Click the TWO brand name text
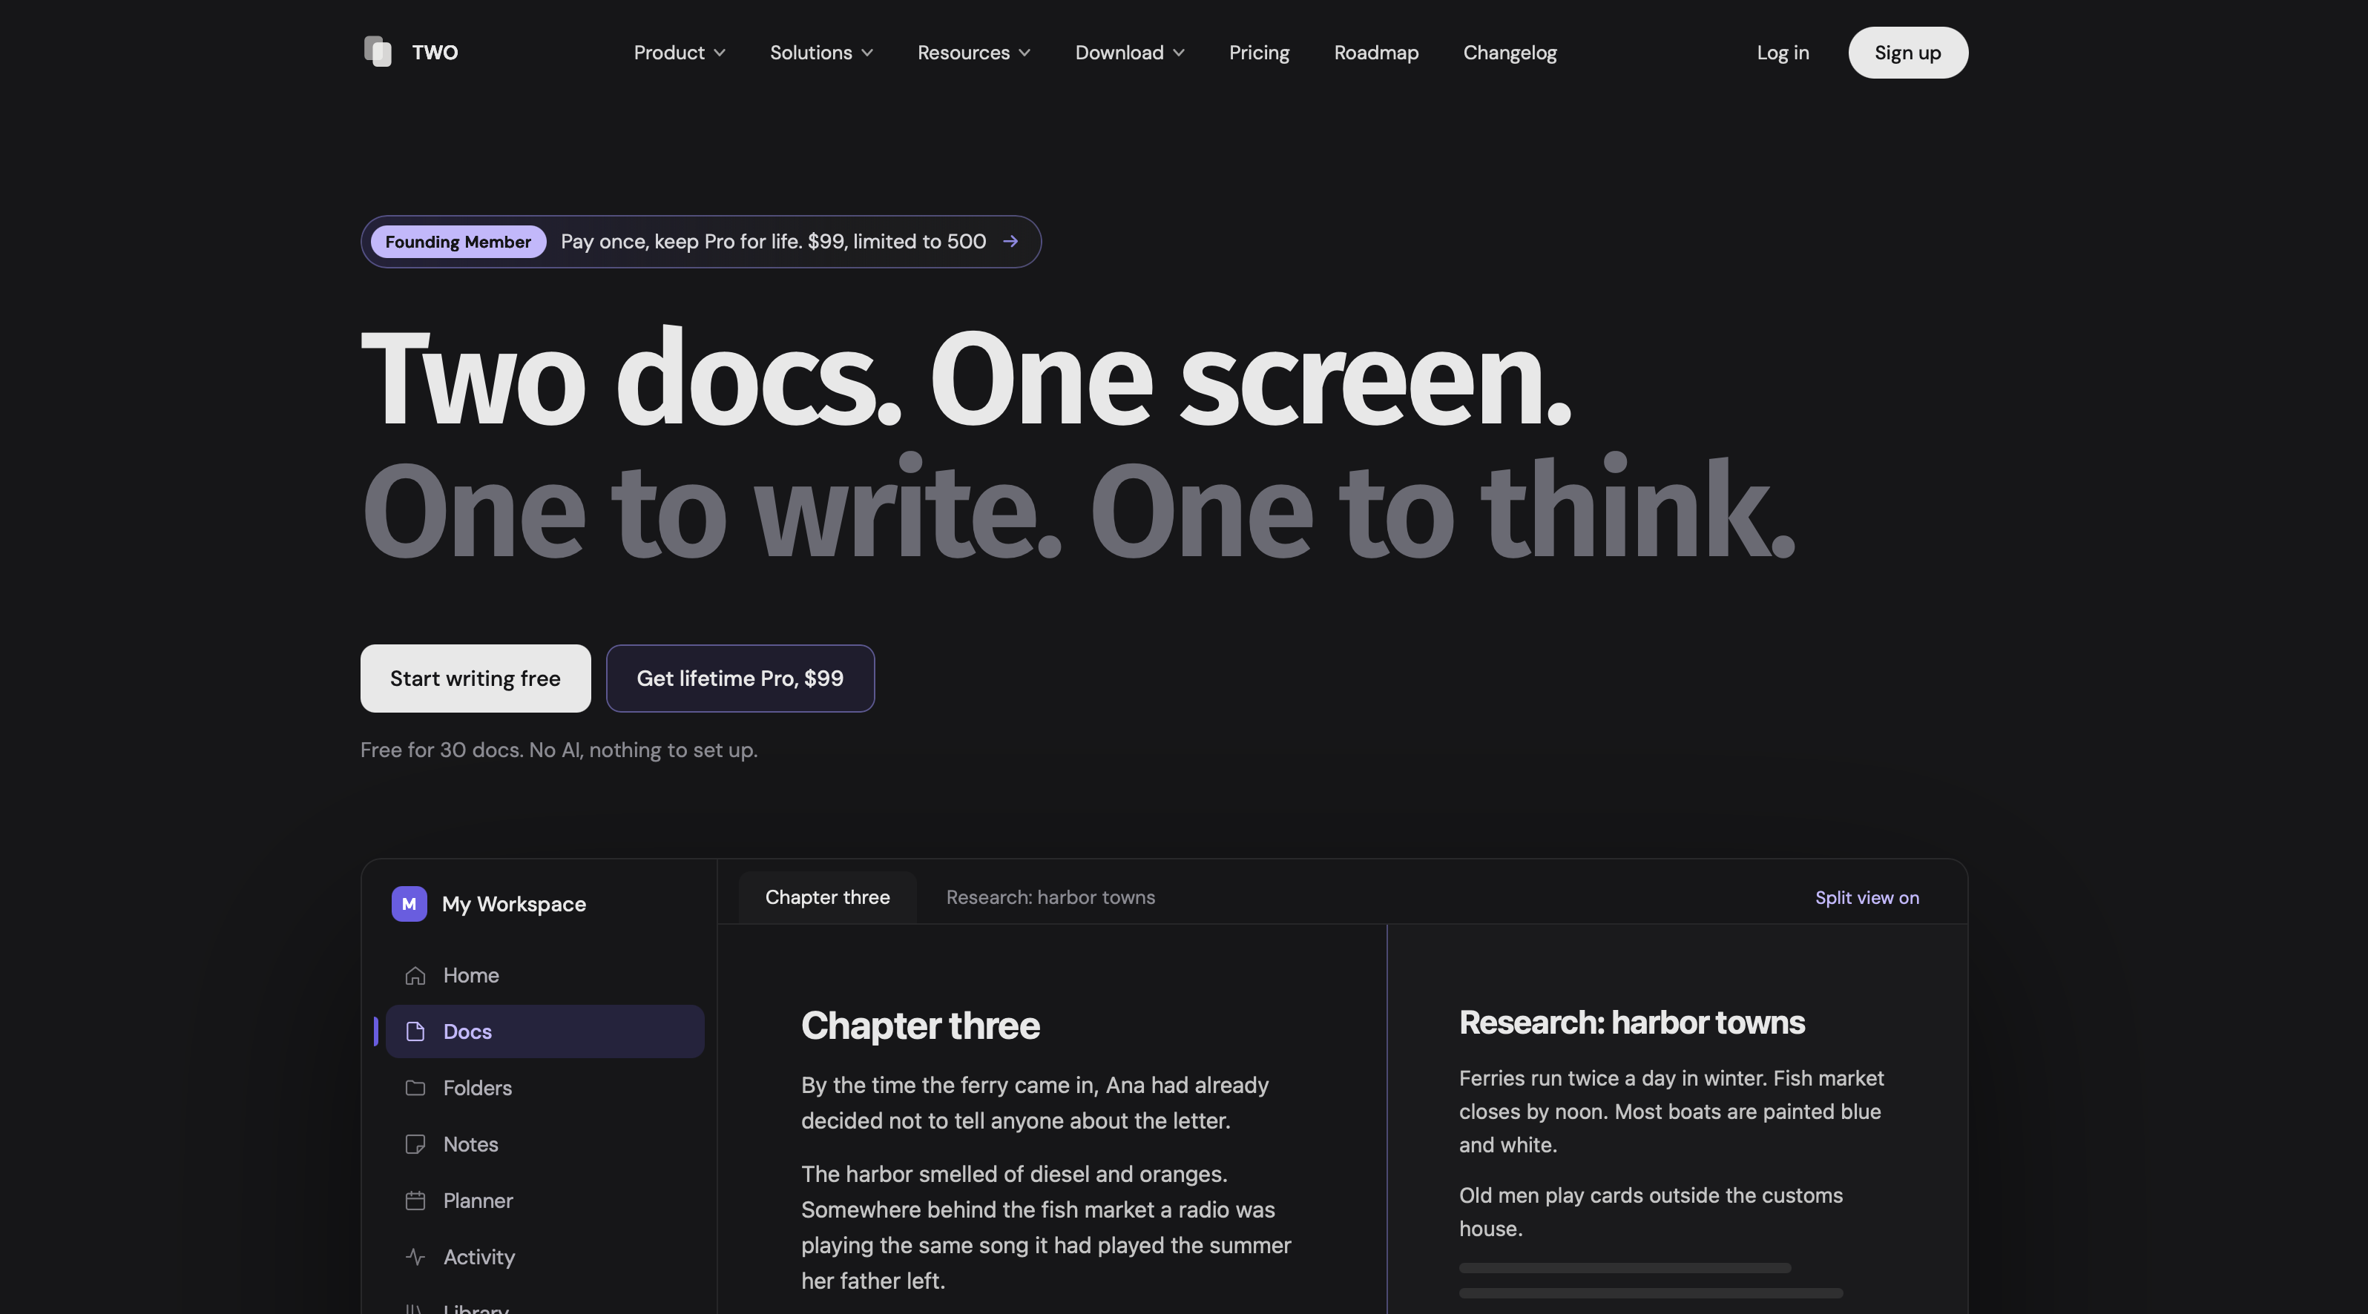 point(435,53)
